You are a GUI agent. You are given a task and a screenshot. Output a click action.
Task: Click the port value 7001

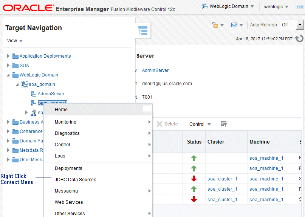147,97
